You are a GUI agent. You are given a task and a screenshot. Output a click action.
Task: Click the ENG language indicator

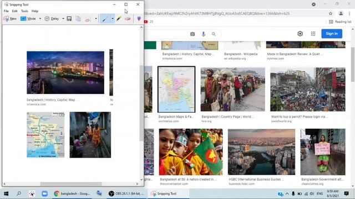[319, 193]
